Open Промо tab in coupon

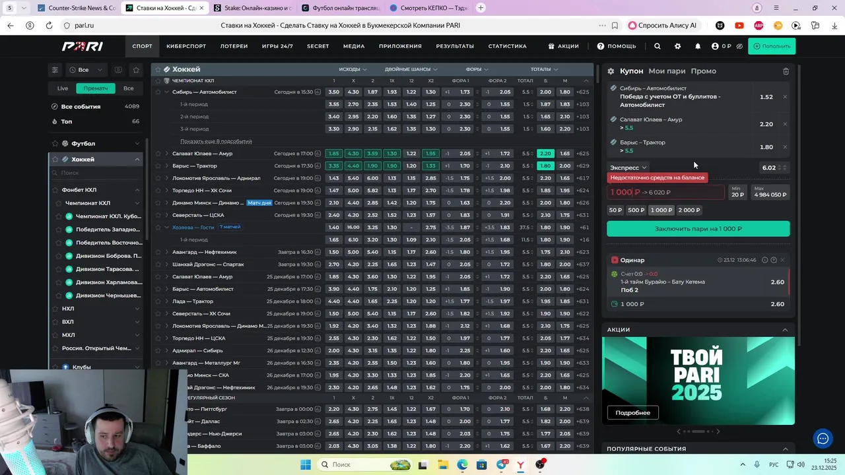pyautogui.click(x=703, y=71)
